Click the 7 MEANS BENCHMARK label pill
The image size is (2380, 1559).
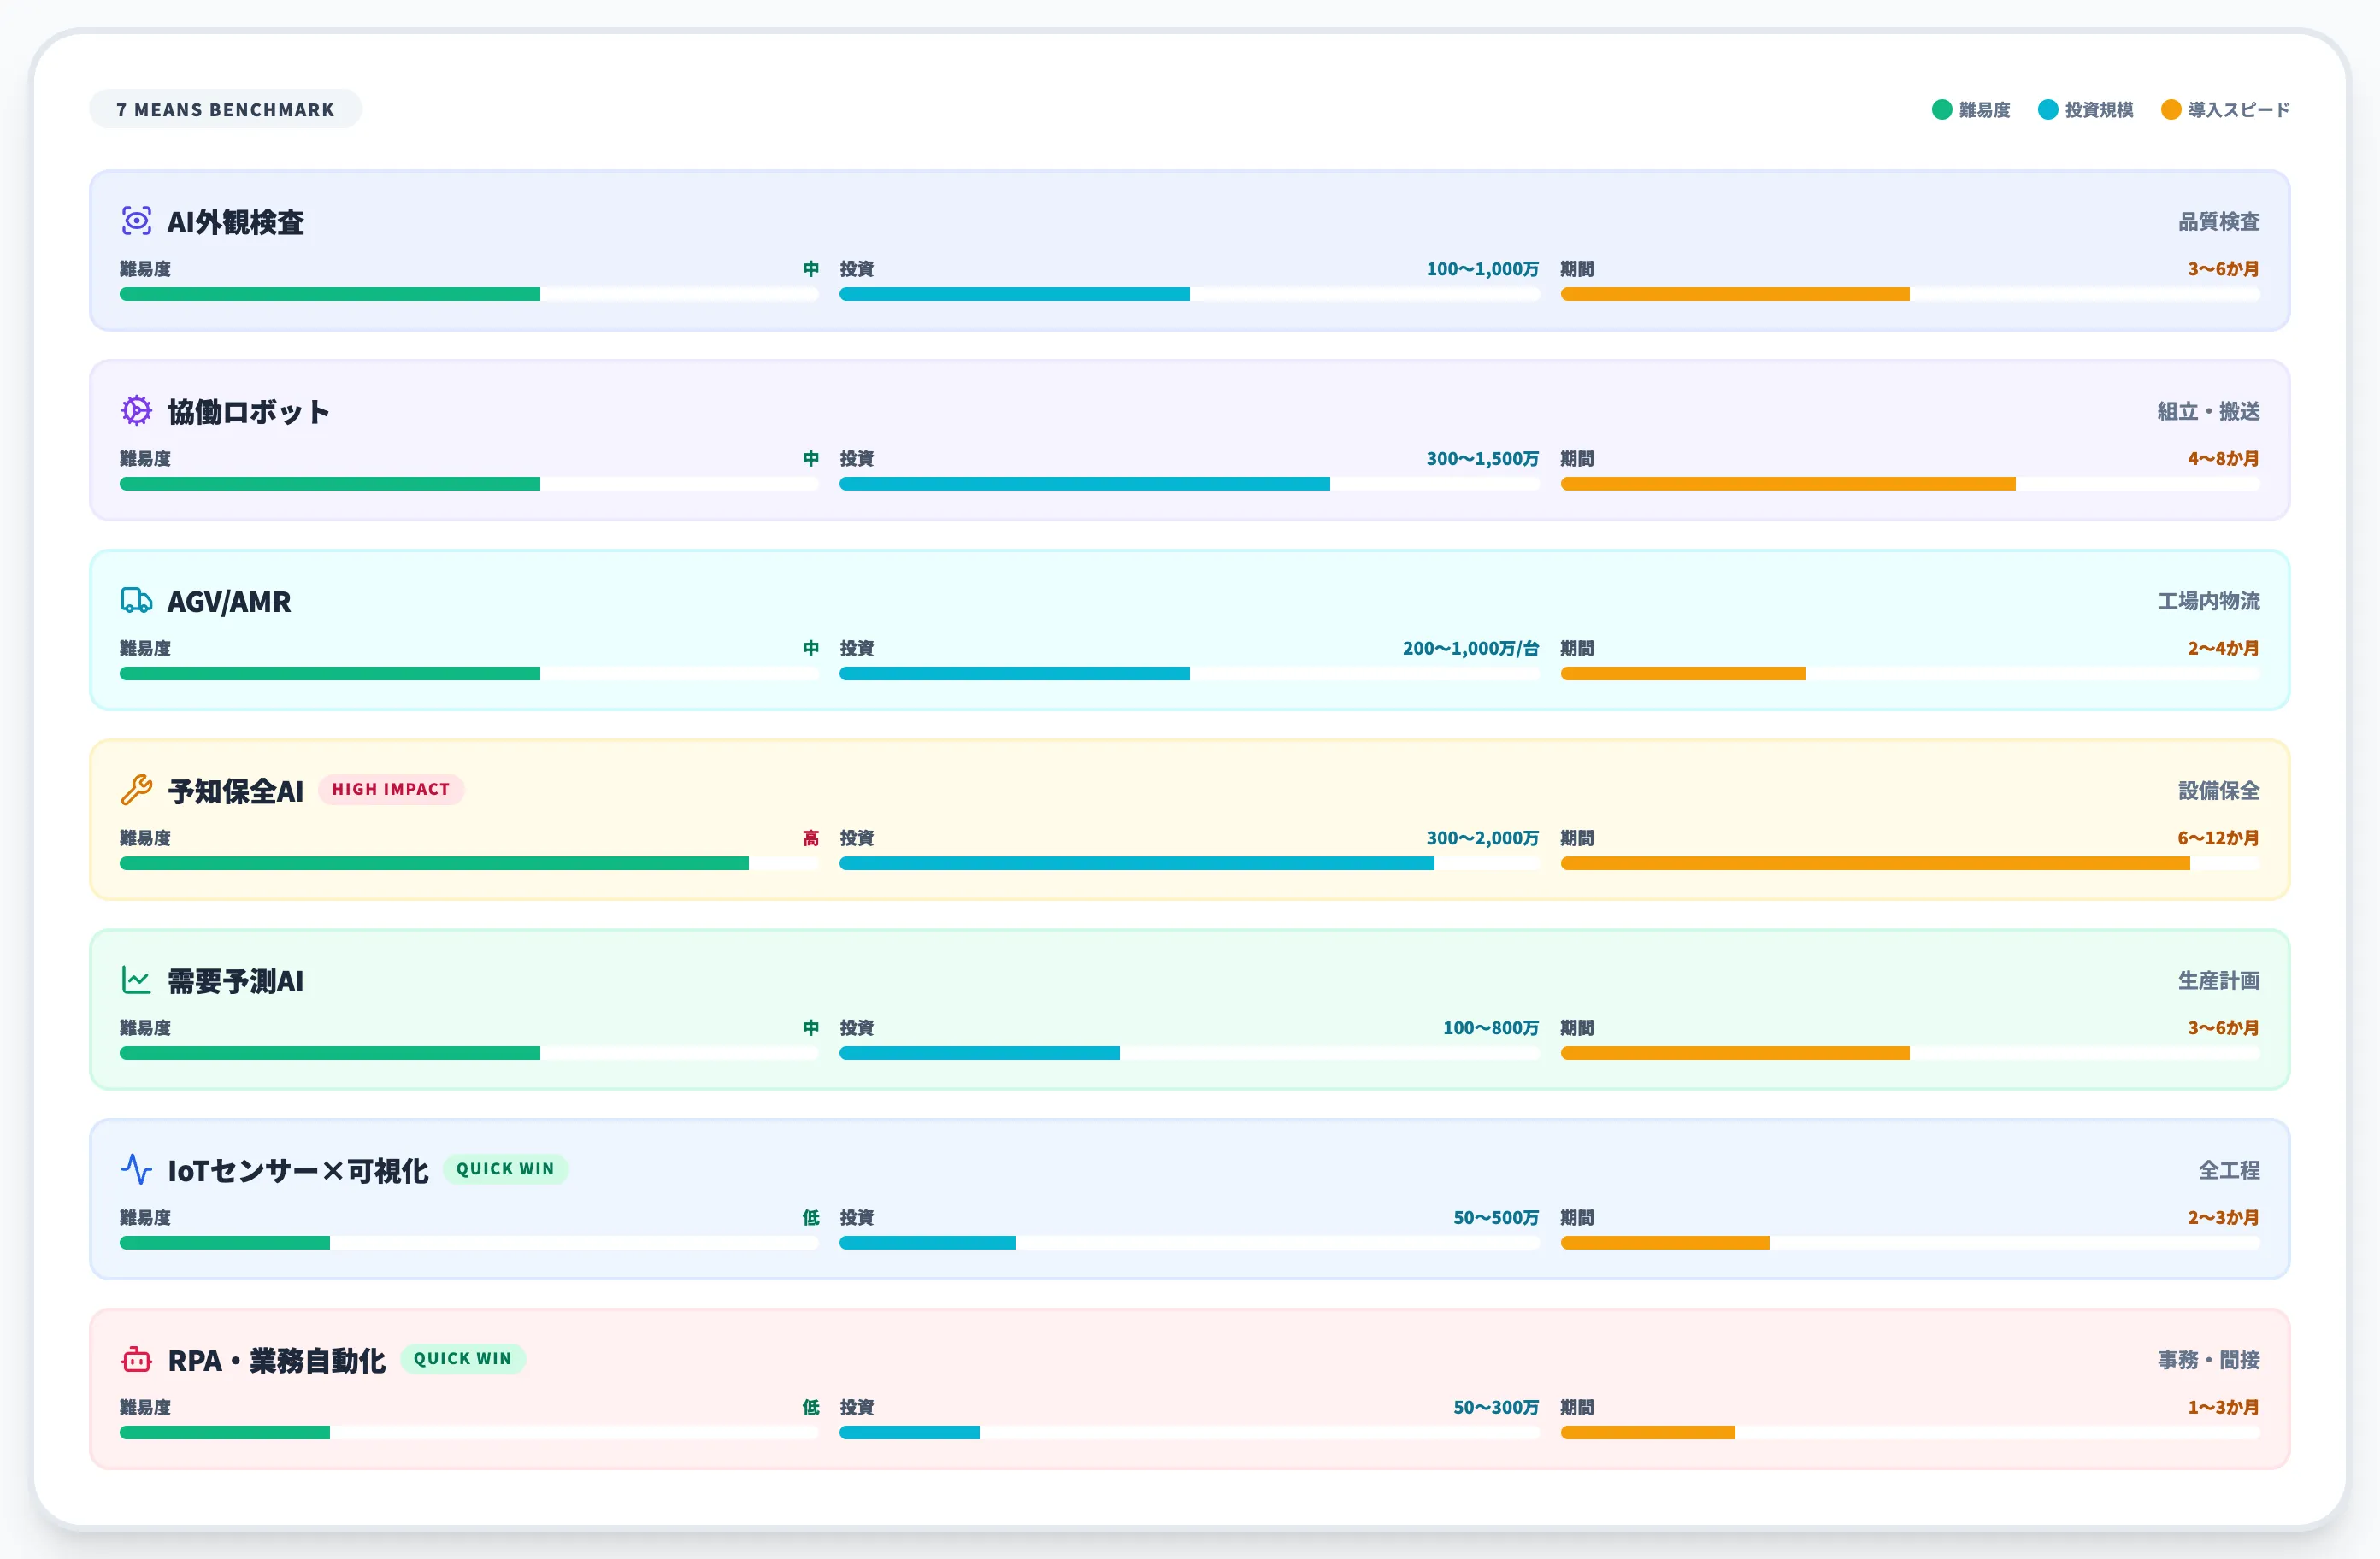[225, 110]
